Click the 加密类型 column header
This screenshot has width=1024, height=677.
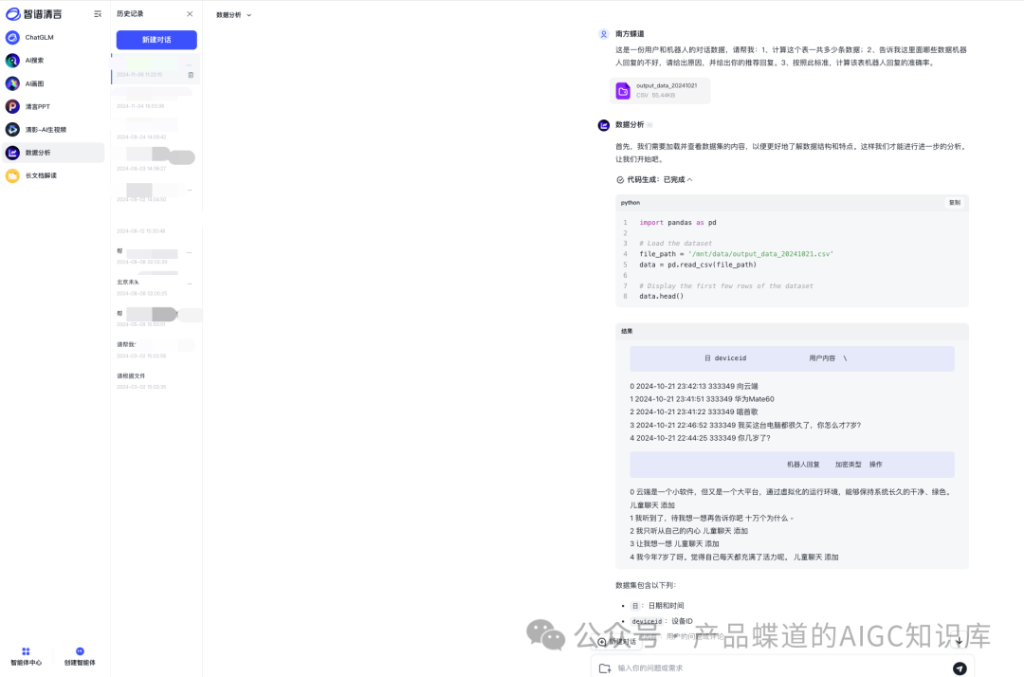pyautogui.click(x=848, y=465)
